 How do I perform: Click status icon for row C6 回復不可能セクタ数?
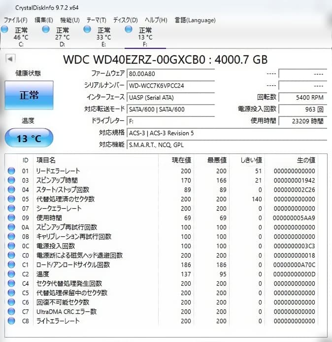coord(11,302)
